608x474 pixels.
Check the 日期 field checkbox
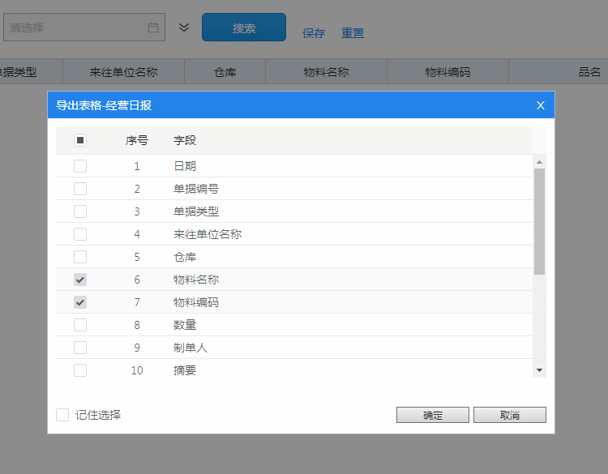(x=80, y=166)
